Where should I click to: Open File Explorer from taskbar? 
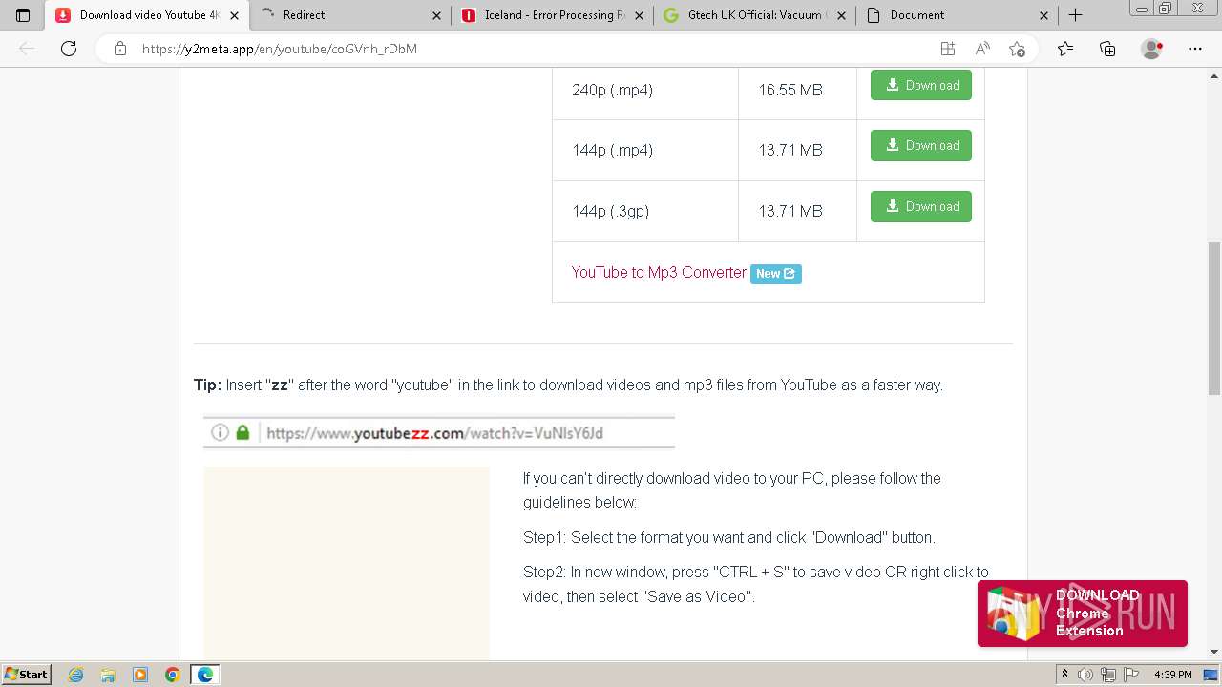108,675
